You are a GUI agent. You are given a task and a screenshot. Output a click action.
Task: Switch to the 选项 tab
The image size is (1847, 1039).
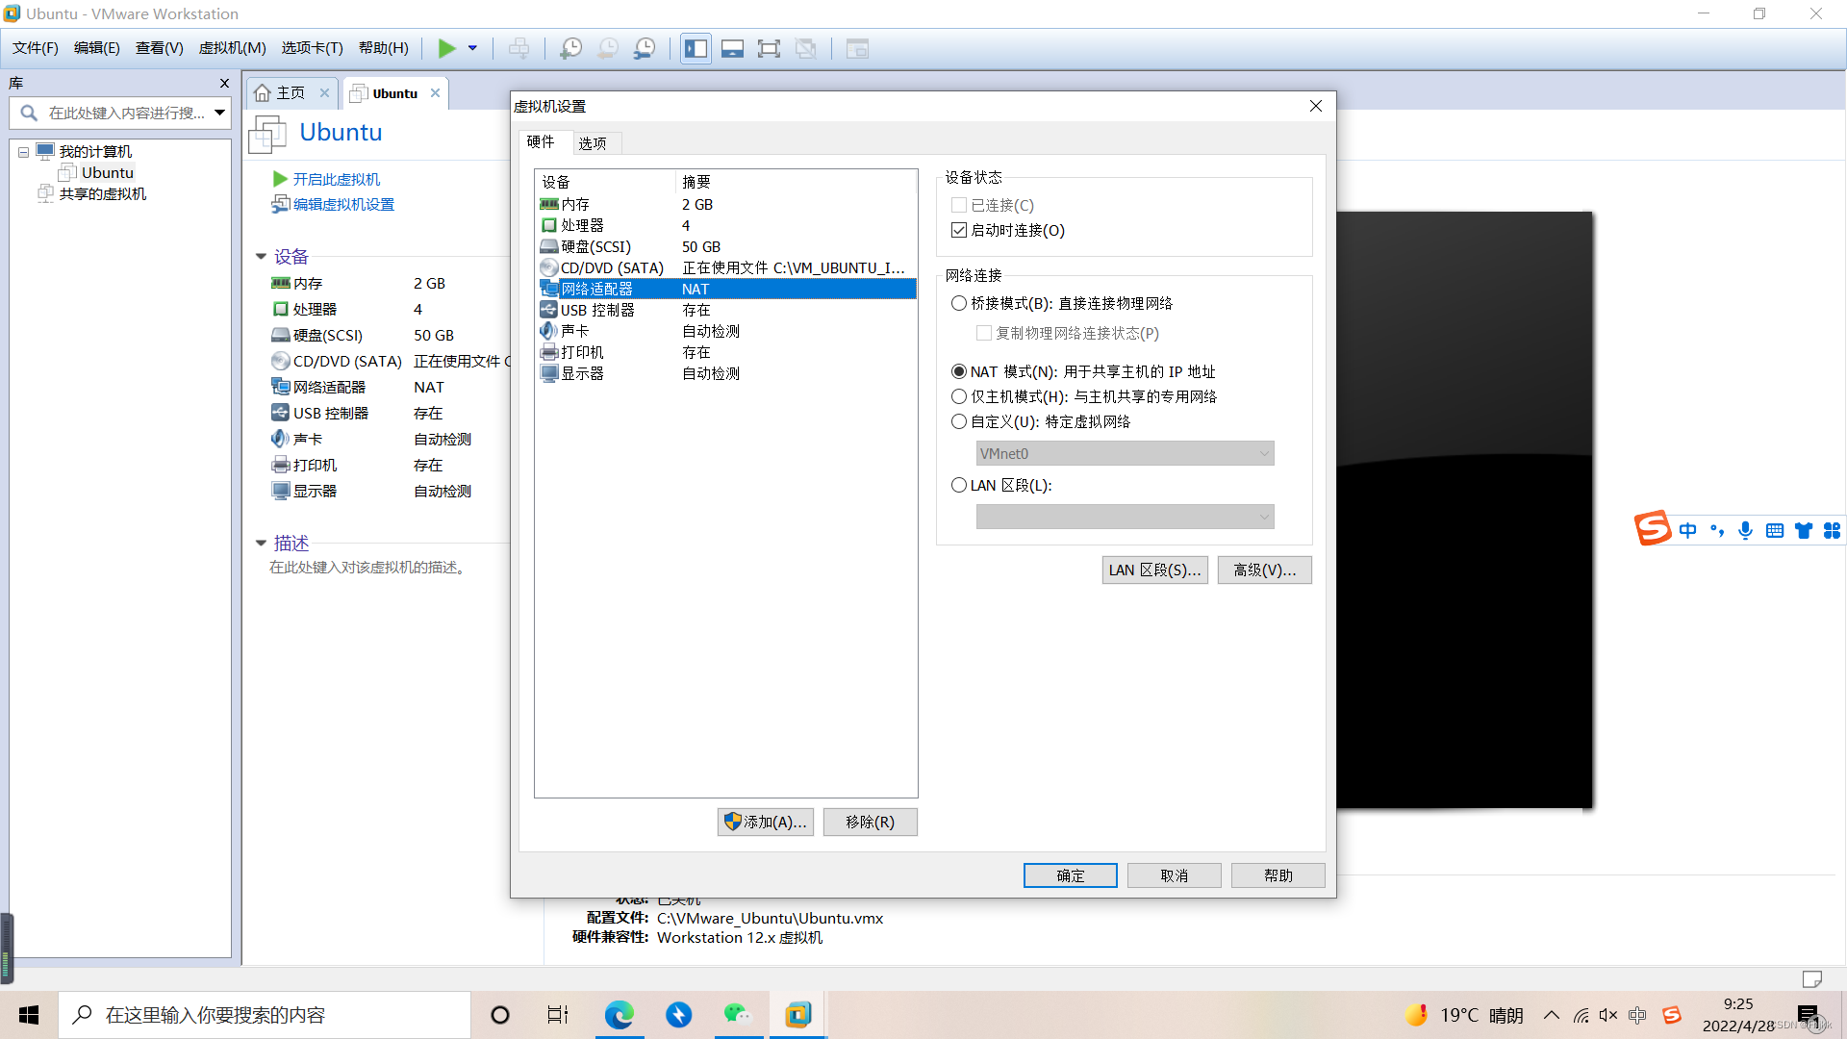click(x=592, y=142)
